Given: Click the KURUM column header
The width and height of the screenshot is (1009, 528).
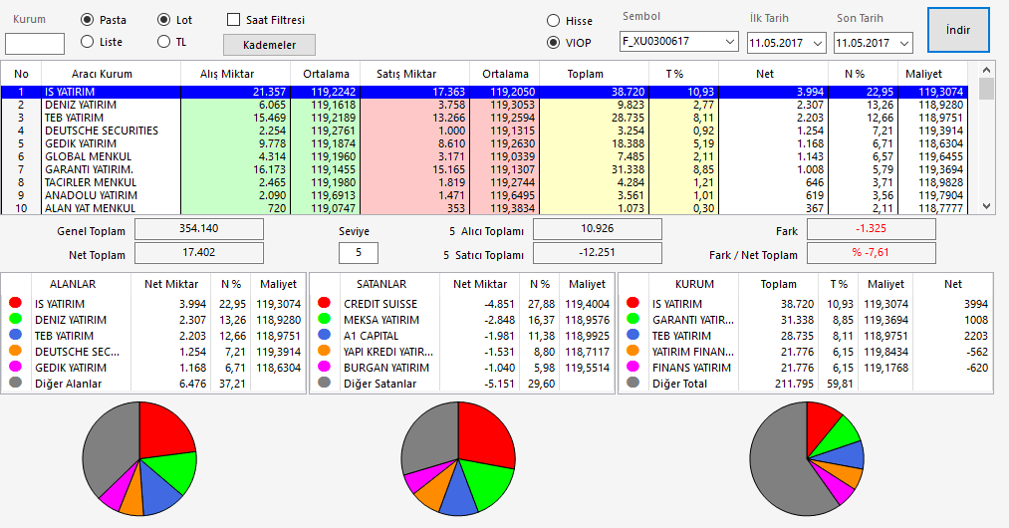Looking at the screenshot, I should [694, 284].
